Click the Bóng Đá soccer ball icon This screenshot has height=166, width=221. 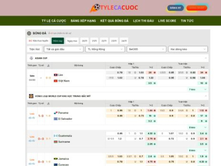click(x=29, y=33)
